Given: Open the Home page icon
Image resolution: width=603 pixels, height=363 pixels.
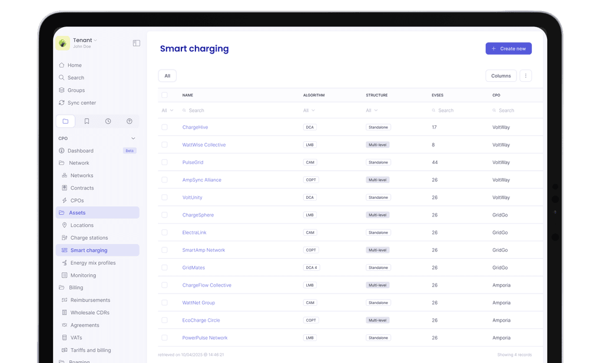Looking at the screenshot, I should click(61, 65).
